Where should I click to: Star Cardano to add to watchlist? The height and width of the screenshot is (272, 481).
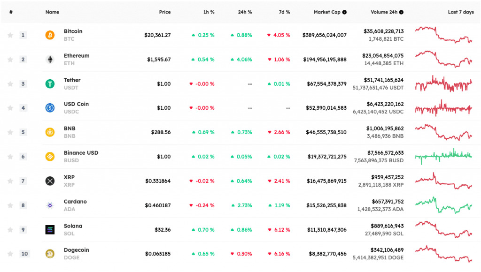10,205
